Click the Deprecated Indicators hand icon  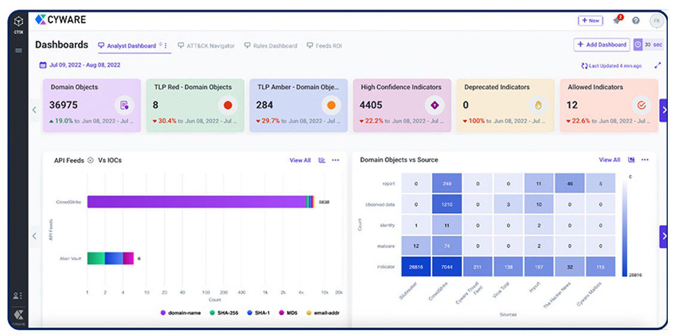[x=538, y=105]
